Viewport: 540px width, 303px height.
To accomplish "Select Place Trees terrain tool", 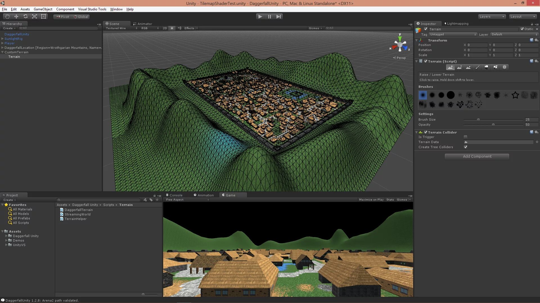I will pyautogui.click(x=486, y=67).
